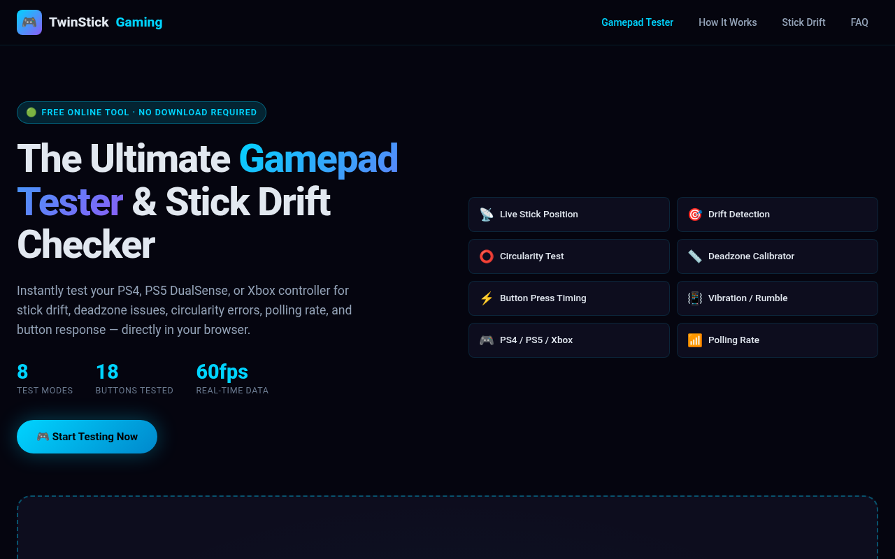Click the 18 BUTTONS TESTED statistic
This screenshot has height=559, width=895.
[134, 378]
